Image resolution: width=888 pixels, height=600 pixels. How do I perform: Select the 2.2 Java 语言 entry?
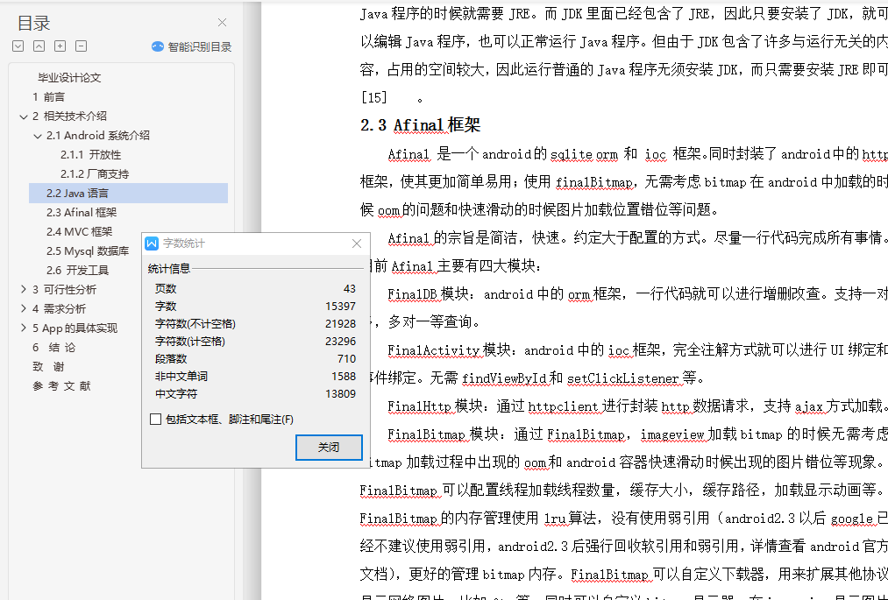point(128,193)
